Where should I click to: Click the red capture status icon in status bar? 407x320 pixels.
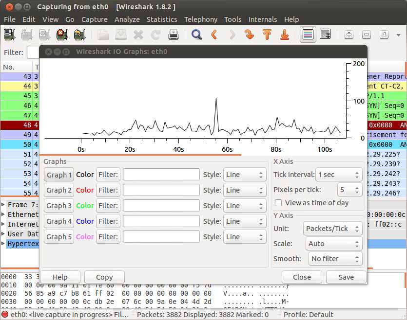(x=5, y=314)
